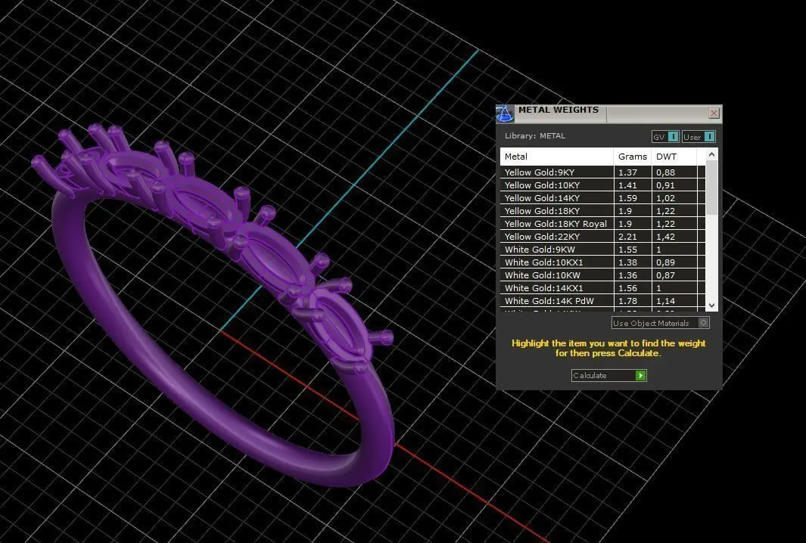Click the 1.36 grams value
This screenshot has height=543, width=806.
[x=627, y=275]
